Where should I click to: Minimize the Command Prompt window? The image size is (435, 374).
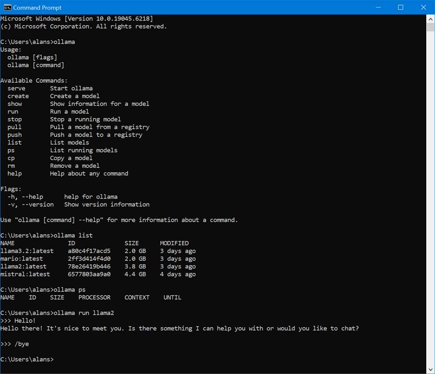(x=379, y=7)
